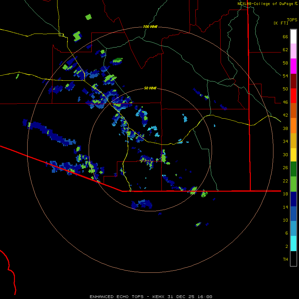This screenshot has width=299, height=299.
Task: Click the navy 14-18 kft legend swatch
Action: point(293,199)
